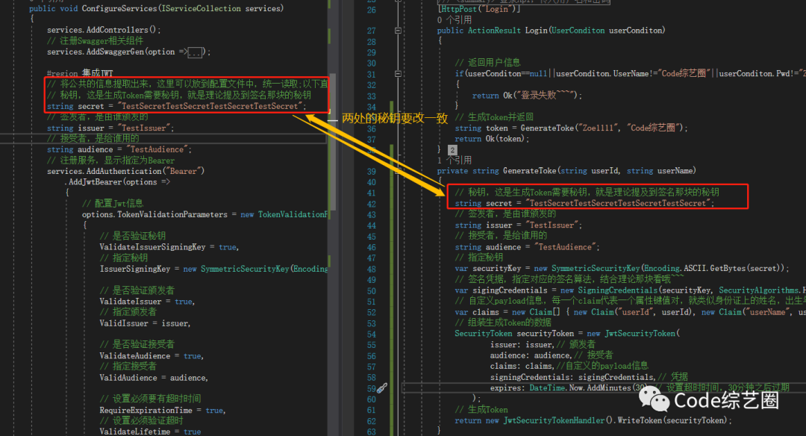Image resolution: width=806 pixels, height=436 pixels.
Task: Click the WeChat logo watermark icon
Action: pyautogui.click(x=658, y=401)
